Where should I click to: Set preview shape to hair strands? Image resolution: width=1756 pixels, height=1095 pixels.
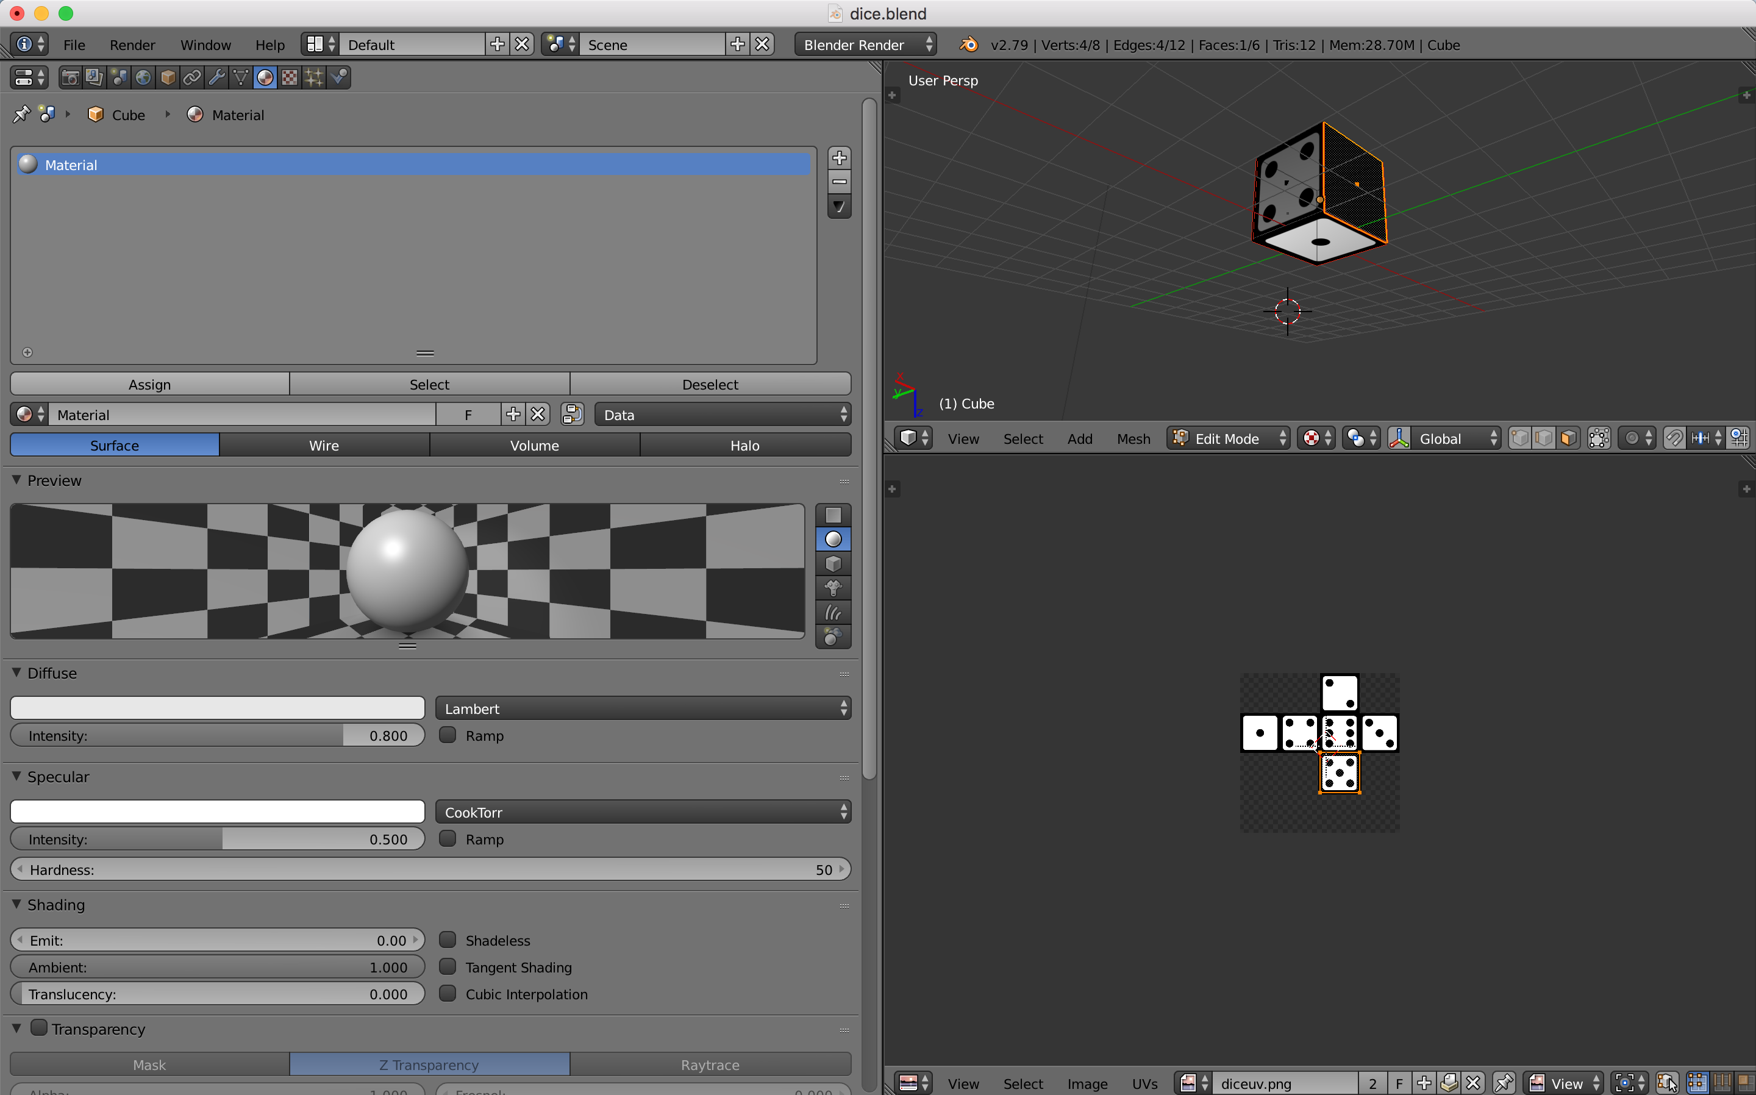click(x=833, y=613)
